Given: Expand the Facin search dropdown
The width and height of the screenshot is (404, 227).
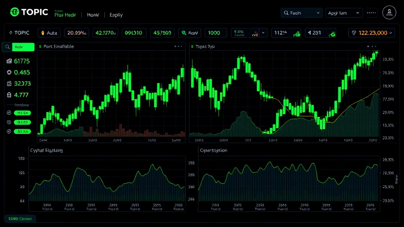Looking at the screenshot, I should (x=318, y=13).
